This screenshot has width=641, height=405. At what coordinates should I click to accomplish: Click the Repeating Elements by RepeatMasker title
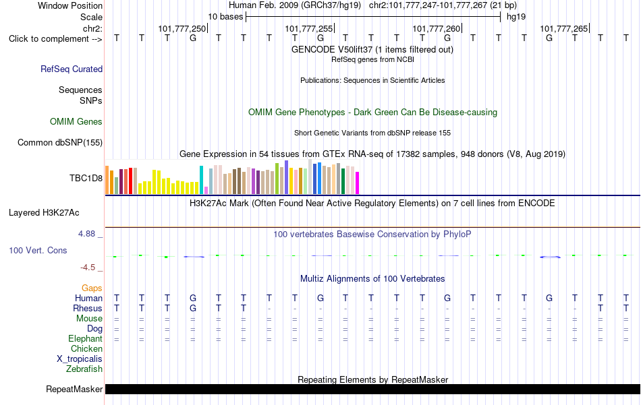372,379
